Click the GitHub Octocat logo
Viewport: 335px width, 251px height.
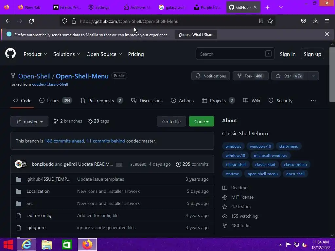tap(10, 53)
